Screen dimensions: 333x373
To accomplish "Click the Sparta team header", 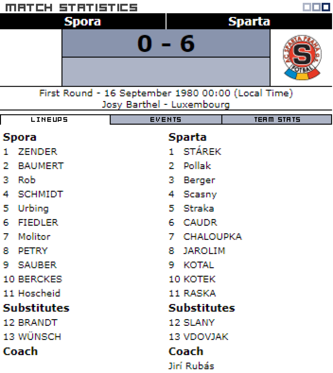I will [249, 21].
